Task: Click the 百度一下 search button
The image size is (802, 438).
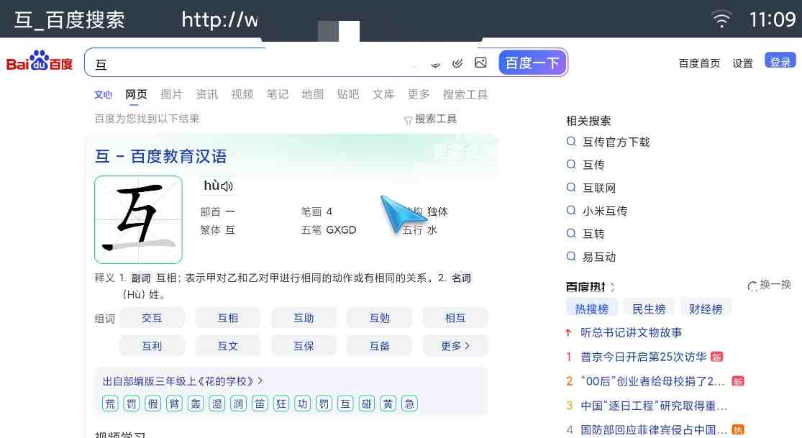Action: tap(532, 63)
